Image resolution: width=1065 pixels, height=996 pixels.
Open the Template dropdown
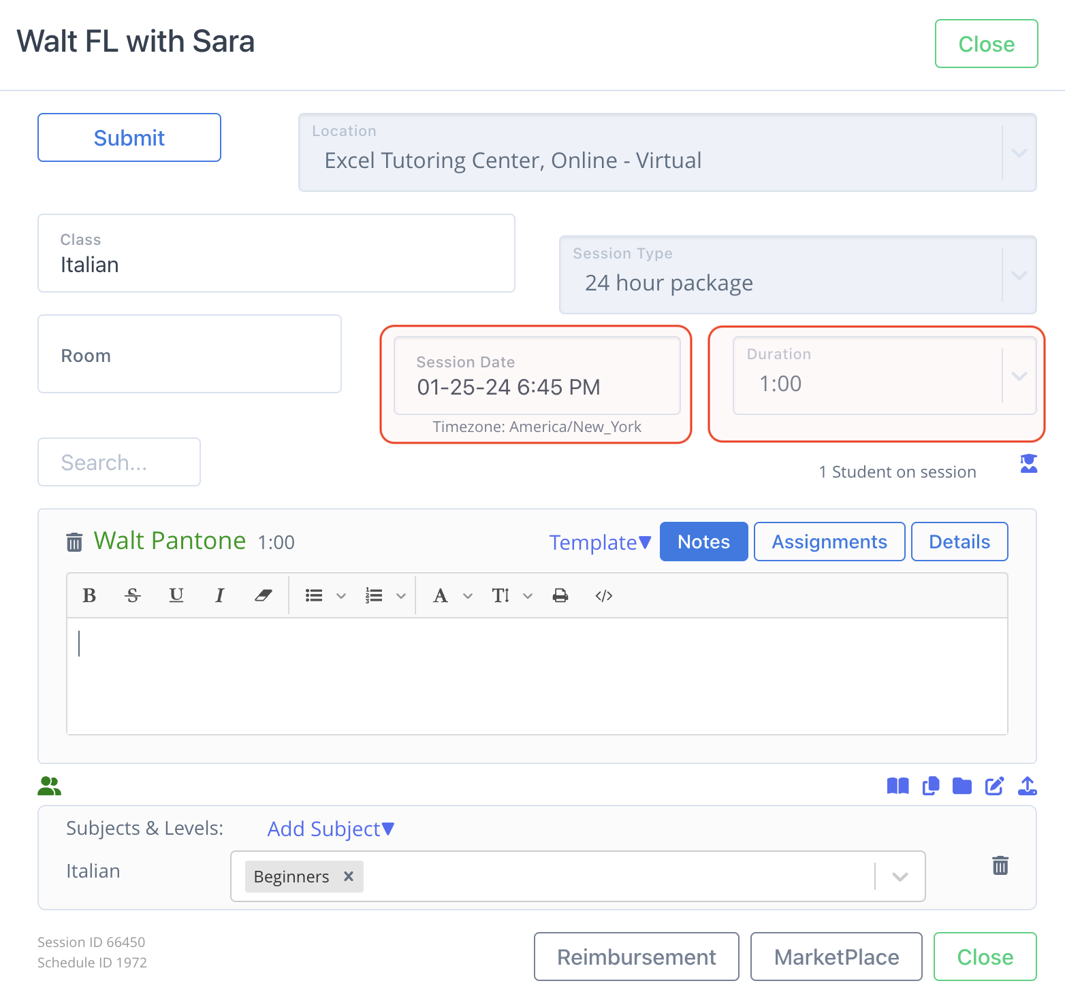pos(600,542)
